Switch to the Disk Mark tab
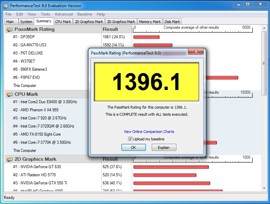The width and height of the screenshot is (270, 204). [x=172, y=22]
